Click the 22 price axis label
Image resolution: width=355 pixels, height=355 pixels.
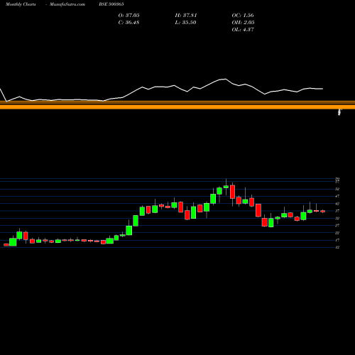[x=337, y=233]
